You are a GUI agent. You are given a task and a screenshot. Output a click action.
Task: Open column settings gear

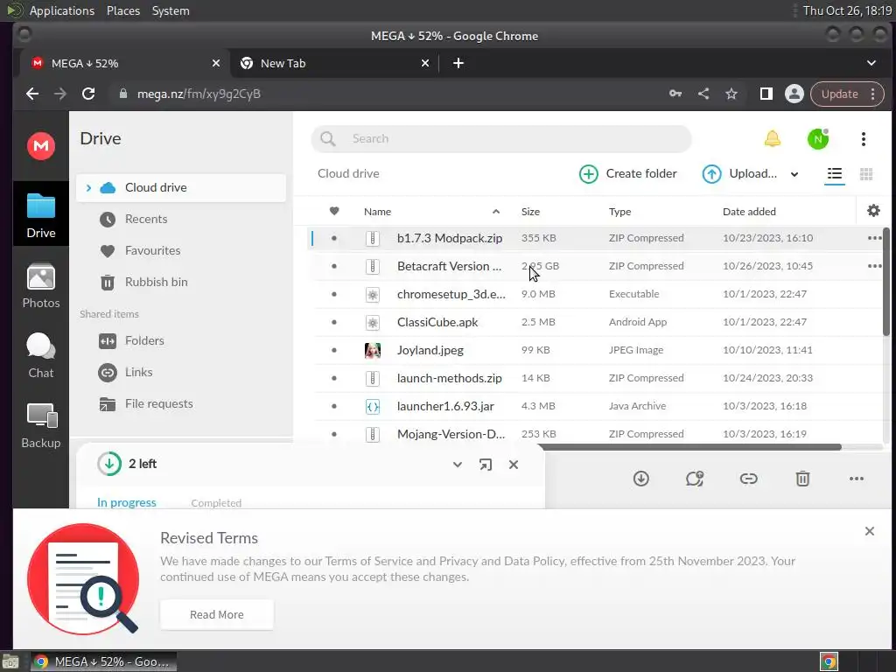click(873, 211)
